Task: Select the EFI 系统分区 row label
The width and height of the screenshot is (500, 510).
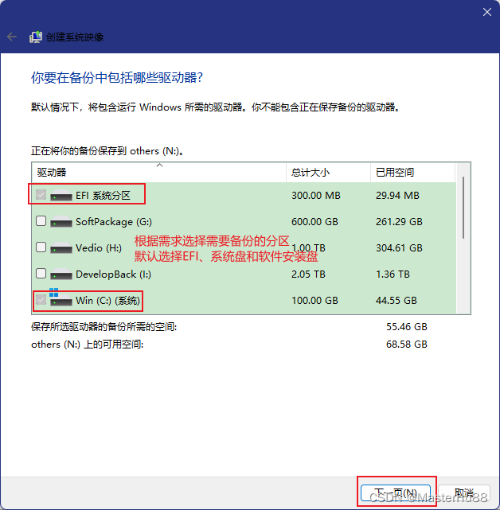Action: pyautogui.click(x=104, y=196)
